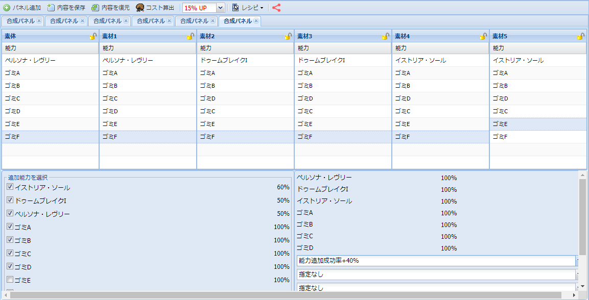Close the third 合成パネル tab
The image size is (589, 300).
126,21
